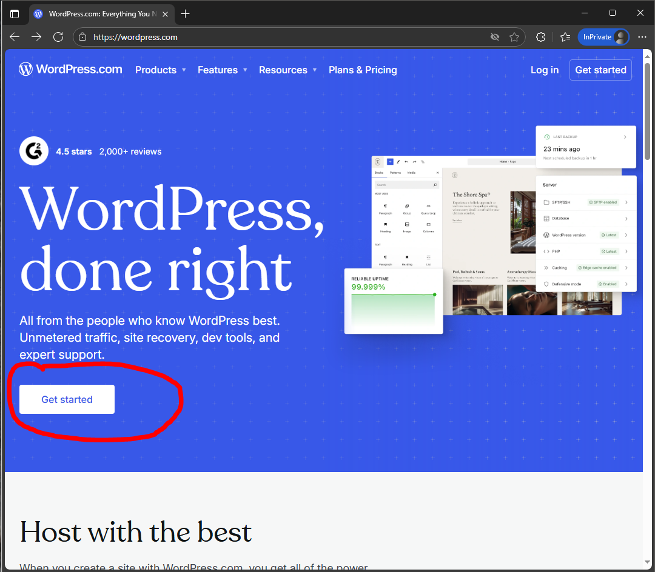
Task: Click the Caching double-arrow icon
Action: (x=546, y=268)
